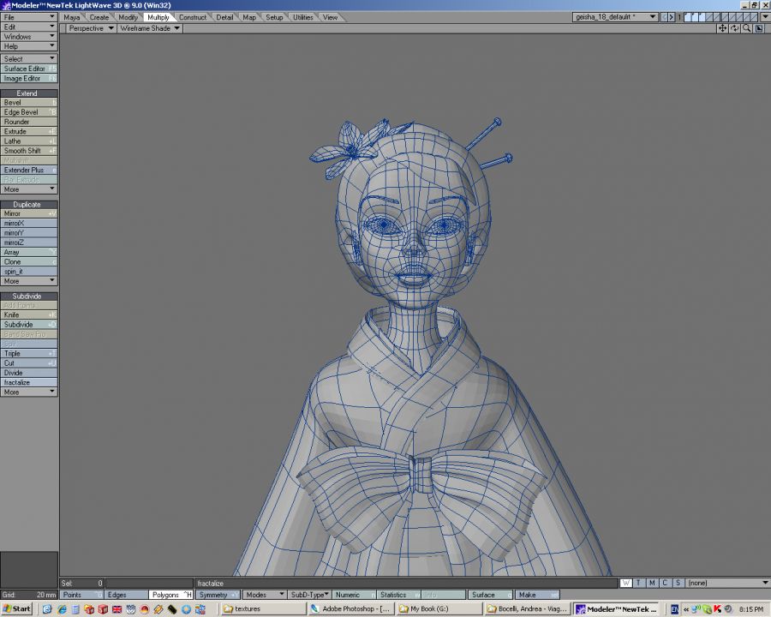The width and height of the screenshot is (771, 617).
Task: Switch to Points selection mode
Action: 82,595
